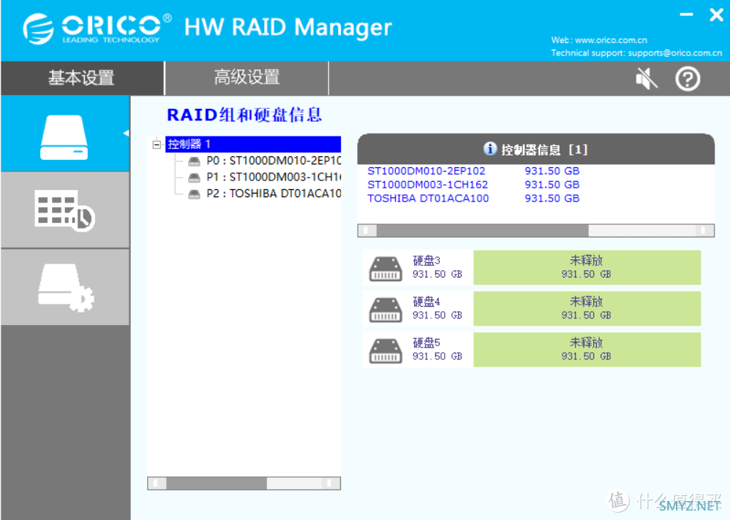The height and width of the screenshot is (520, 730).
Task: Select P0 : ST1000DM010 drive in tree
Action: coord(274,161)
